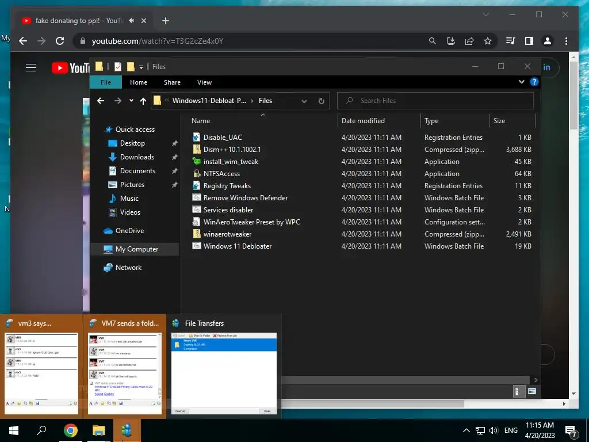Select Quick access in navigation pane
589x442 pixels.
tap(135, 129)
